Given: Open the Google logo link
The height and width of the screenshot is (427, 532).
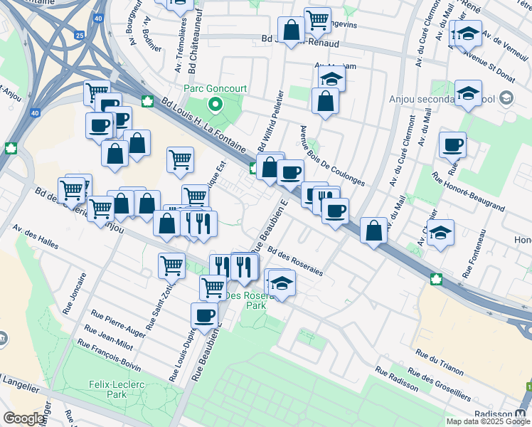Looking at the screenshot, I should [23, 418].
